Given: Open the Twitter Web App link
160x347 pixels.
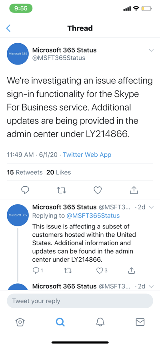Looking at the screenshot, I should coord(87,155).
